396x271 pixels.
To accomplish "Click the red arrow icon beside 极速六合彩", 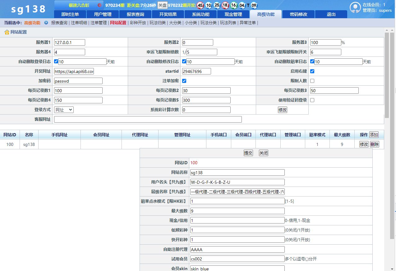I will point(99,5).
